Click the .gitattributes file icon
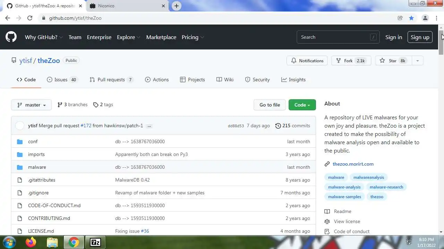The height and width of the screenshot is (249, 444). [x=20, y=180]
